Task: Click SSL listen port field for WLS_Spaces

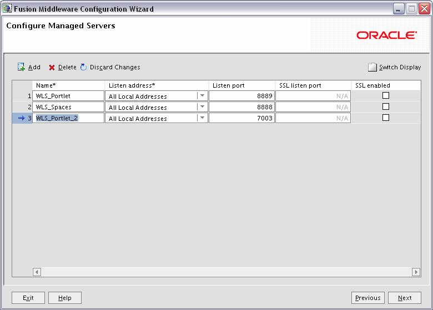Action: tap(313, 106)
